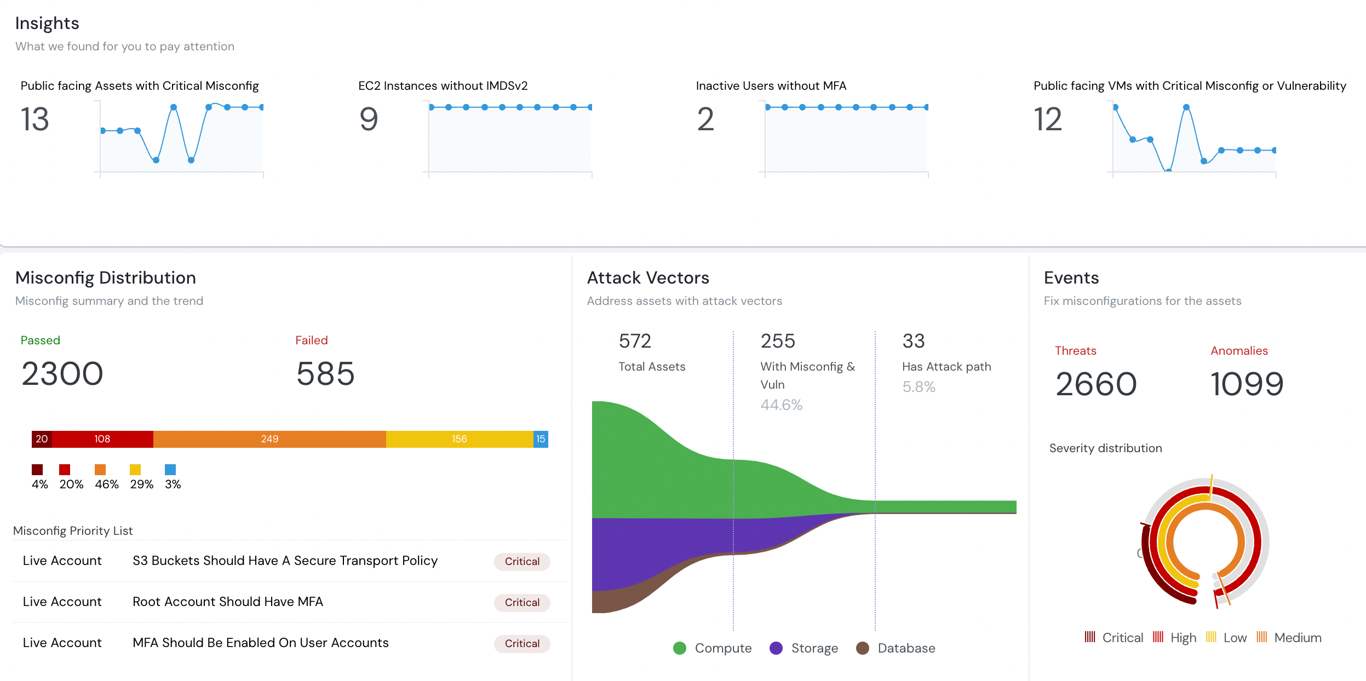Open the Attack Vectors panel
Image resolution: width=1366 pixels, height=681 pixels.
click(x=648, y=278)
